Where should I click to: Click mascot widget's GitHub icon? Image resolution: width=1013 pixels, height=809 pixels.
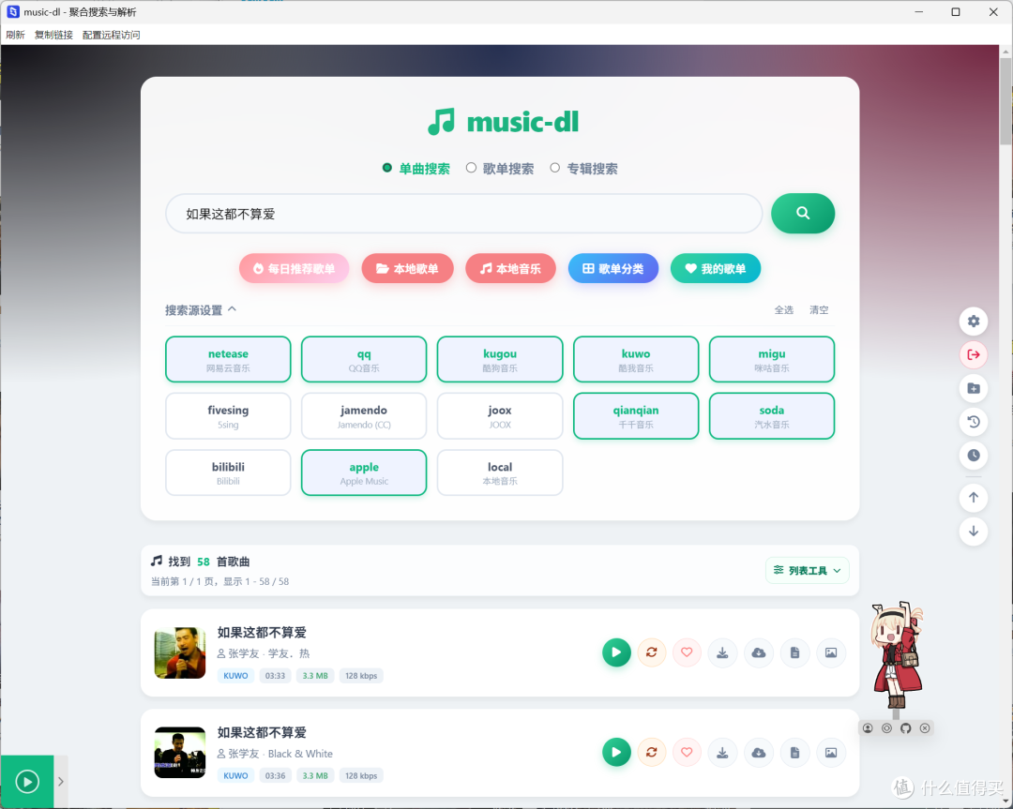pyautogui.click(x=906, y=728)
